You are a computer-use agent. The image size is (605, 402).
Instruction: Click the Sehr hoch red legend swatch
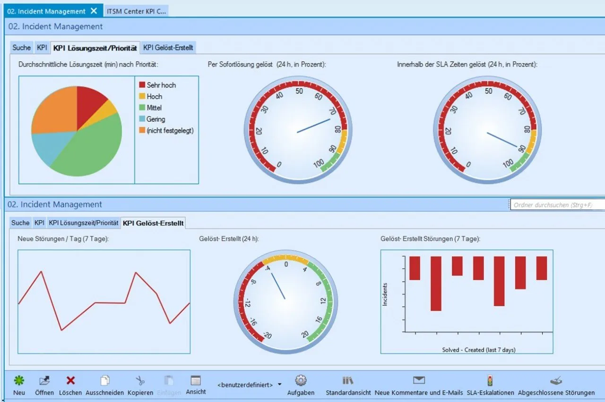[142, 85]
